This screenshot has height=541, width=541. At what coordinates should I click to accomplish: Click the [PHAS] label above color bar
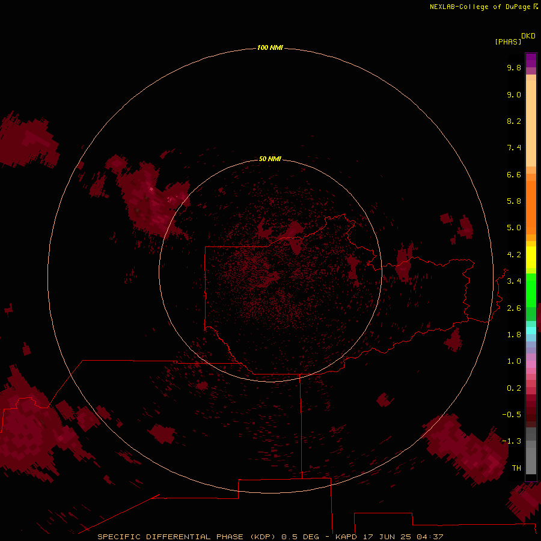click(x=508, y=42)
